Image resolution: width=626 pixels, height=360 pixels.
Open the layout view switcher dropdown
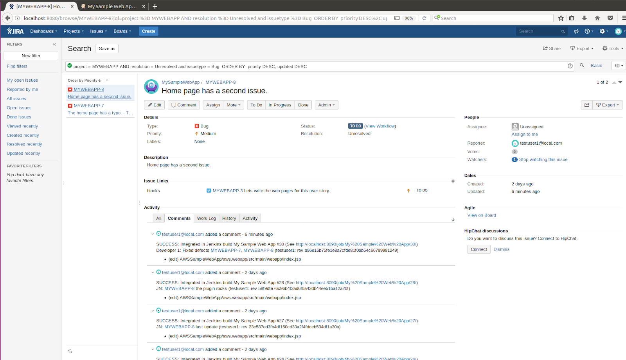618,66
